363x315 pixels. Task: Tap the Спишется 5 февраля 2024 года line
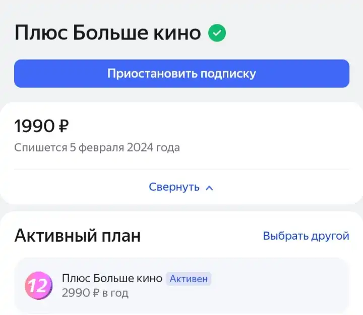pyautogui.click(x=97, y=147)
